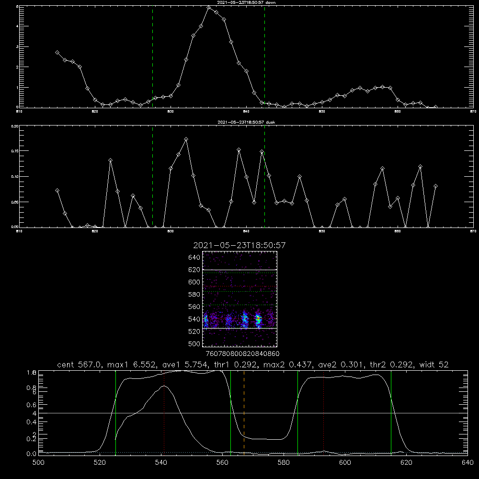Image resolution: width=479 pixels, height=479 pixels.
Task: Click the x-axis label 560 of bottom plot
Action: point(222,463)
